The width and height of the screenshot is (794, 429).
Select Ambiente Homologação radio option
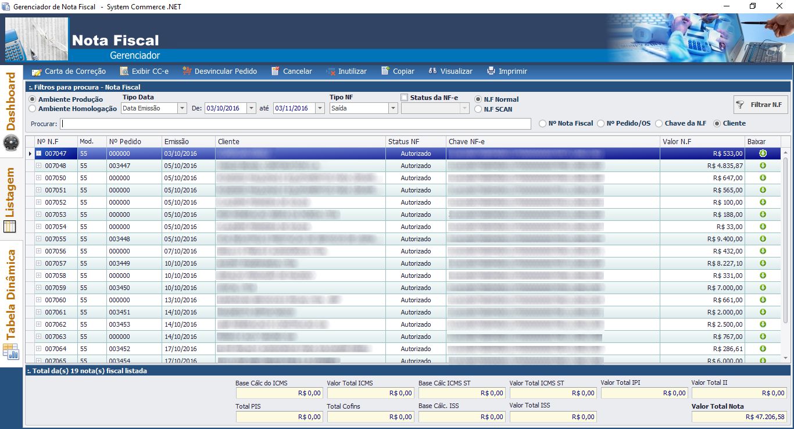[x=33, y=109]
